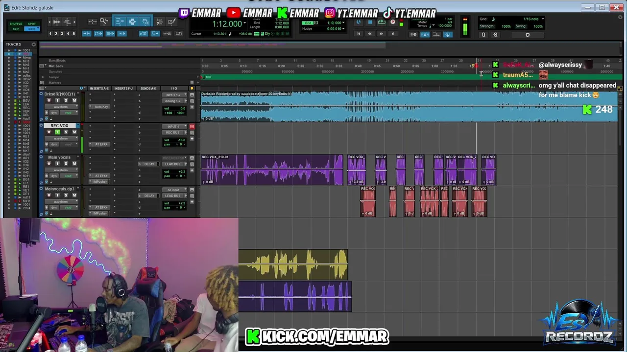Click the I/O column header

coord(174,88)
